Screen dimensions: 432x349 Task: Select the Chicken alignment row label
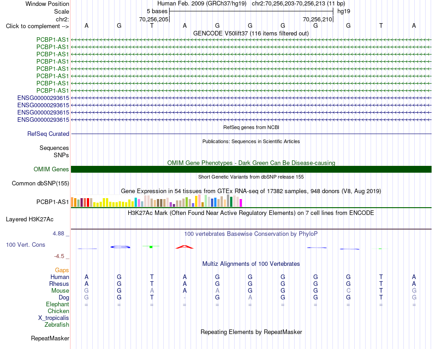58,311
